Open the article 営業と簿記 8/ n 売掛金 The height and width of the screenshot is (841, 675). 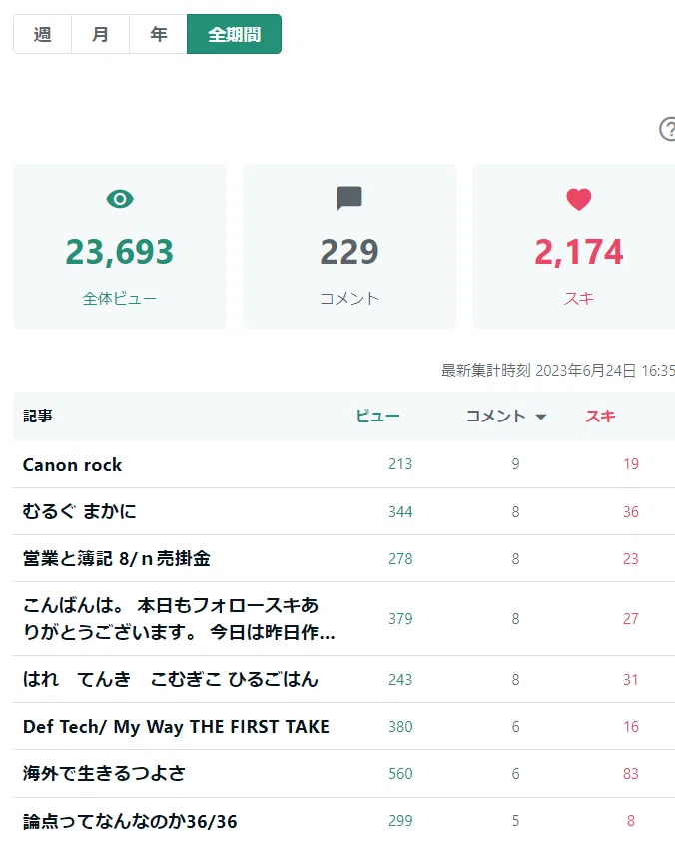(x=117, y=559)
